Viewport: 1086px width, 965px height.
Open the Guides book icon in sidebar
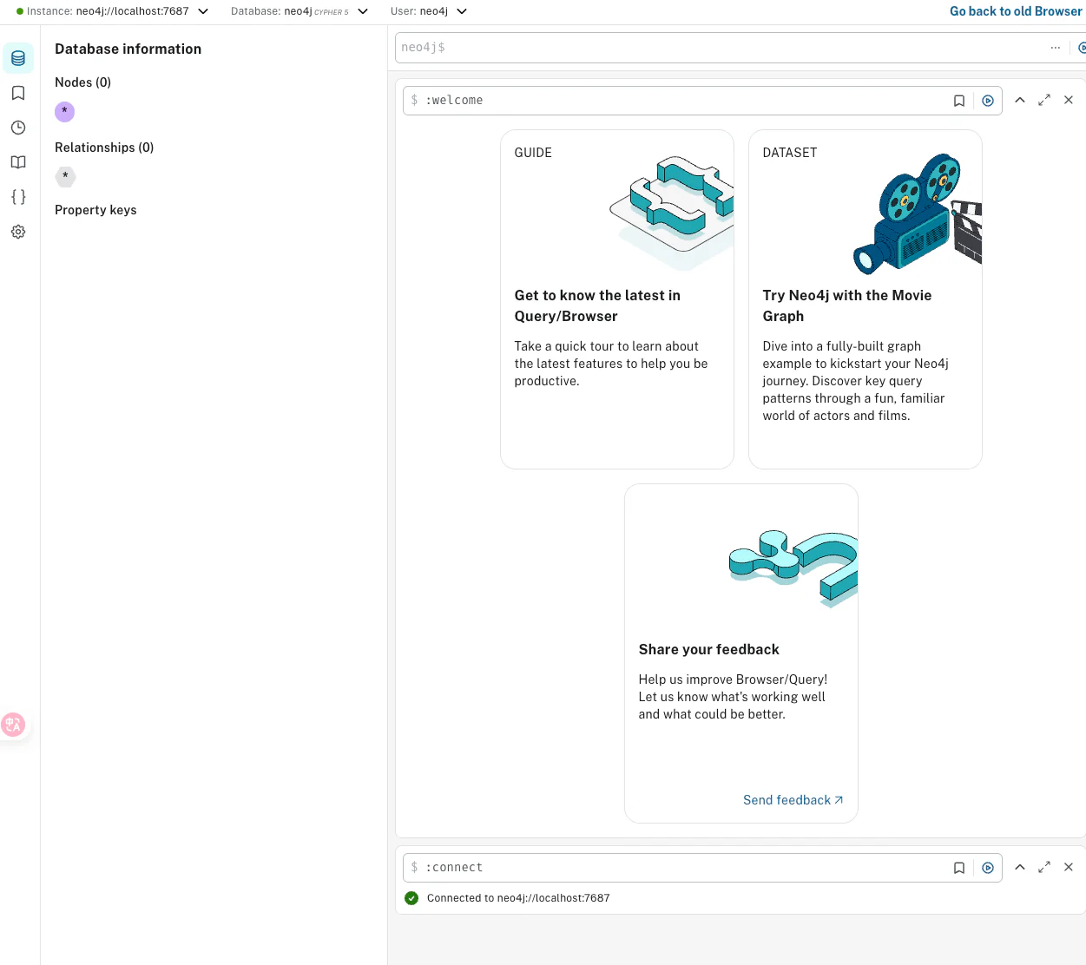(x=18, y=162)
